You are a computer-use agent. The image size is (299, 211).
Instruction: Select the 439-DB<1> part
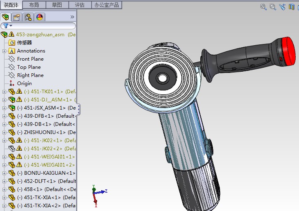(46, 124)
